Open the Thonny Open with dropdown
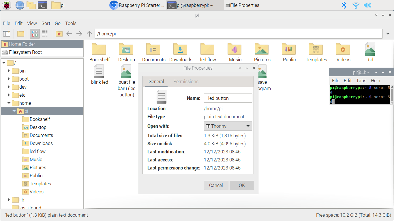The height and width of the screenshot is (221, 394). click(x=228, y=126)
